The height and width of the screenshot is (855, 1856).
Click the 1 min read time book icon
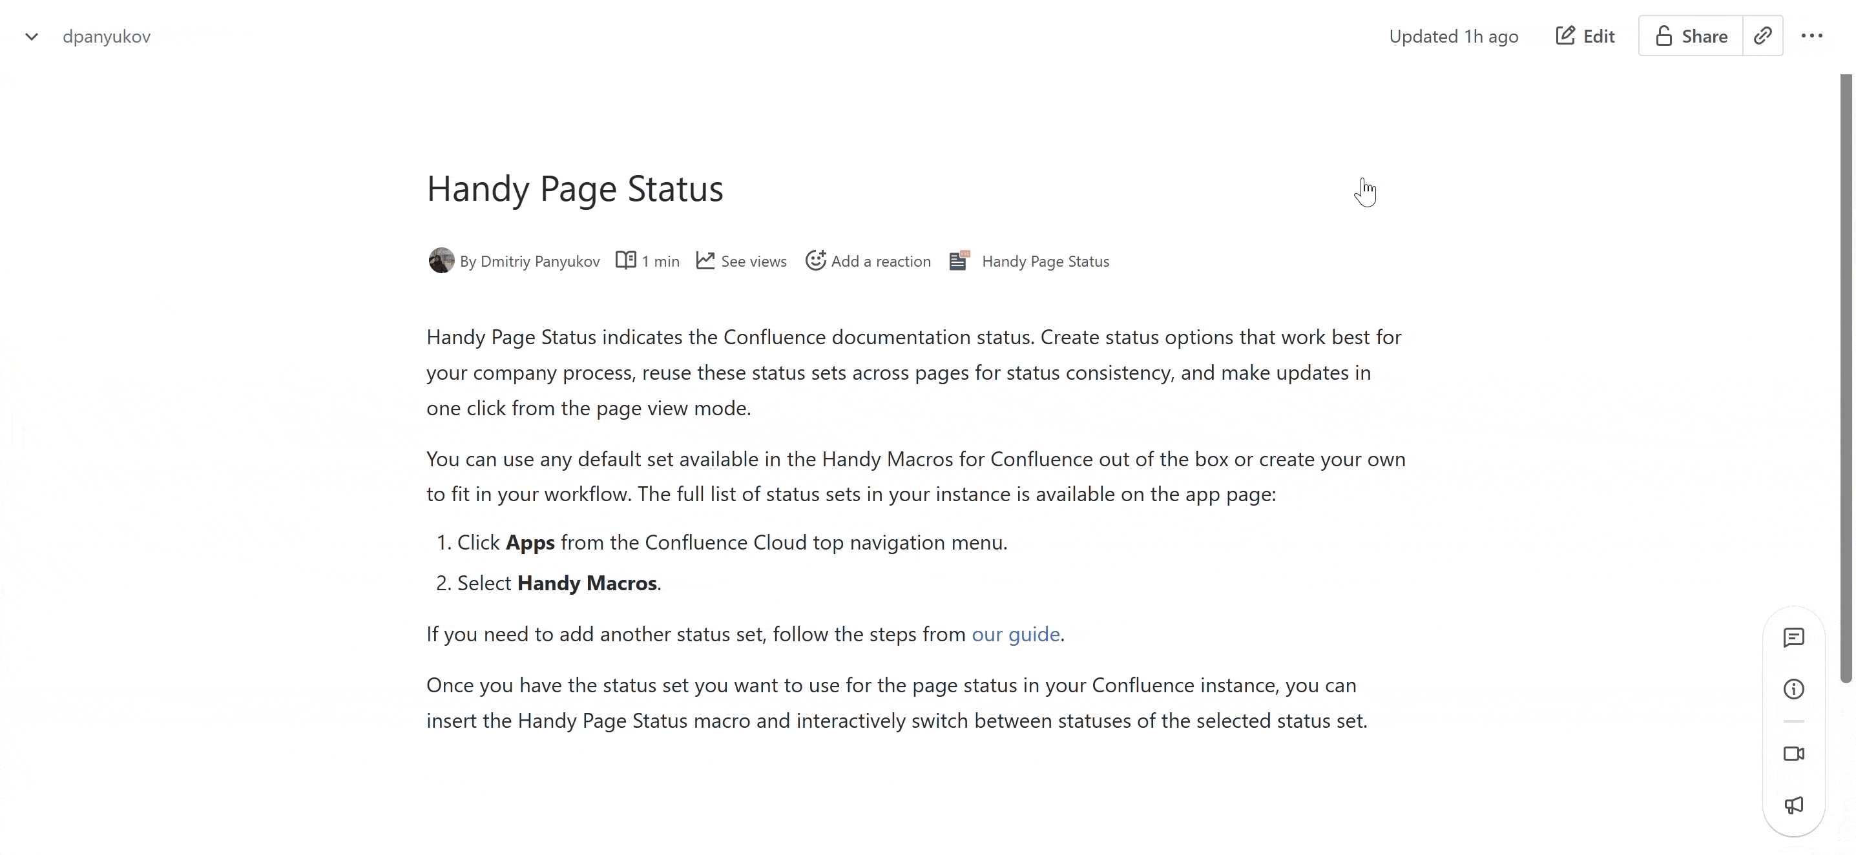(x=625, y=260)
